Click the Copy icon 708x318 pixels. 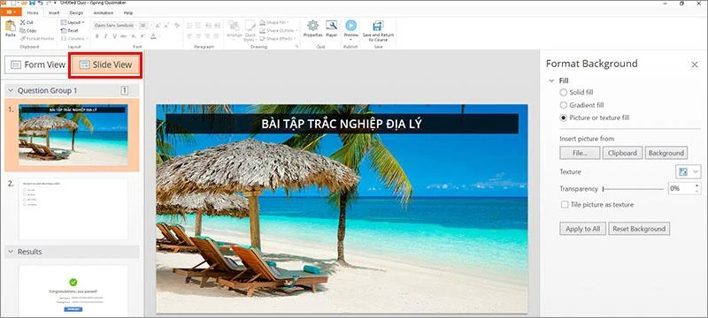pos(23,30)
